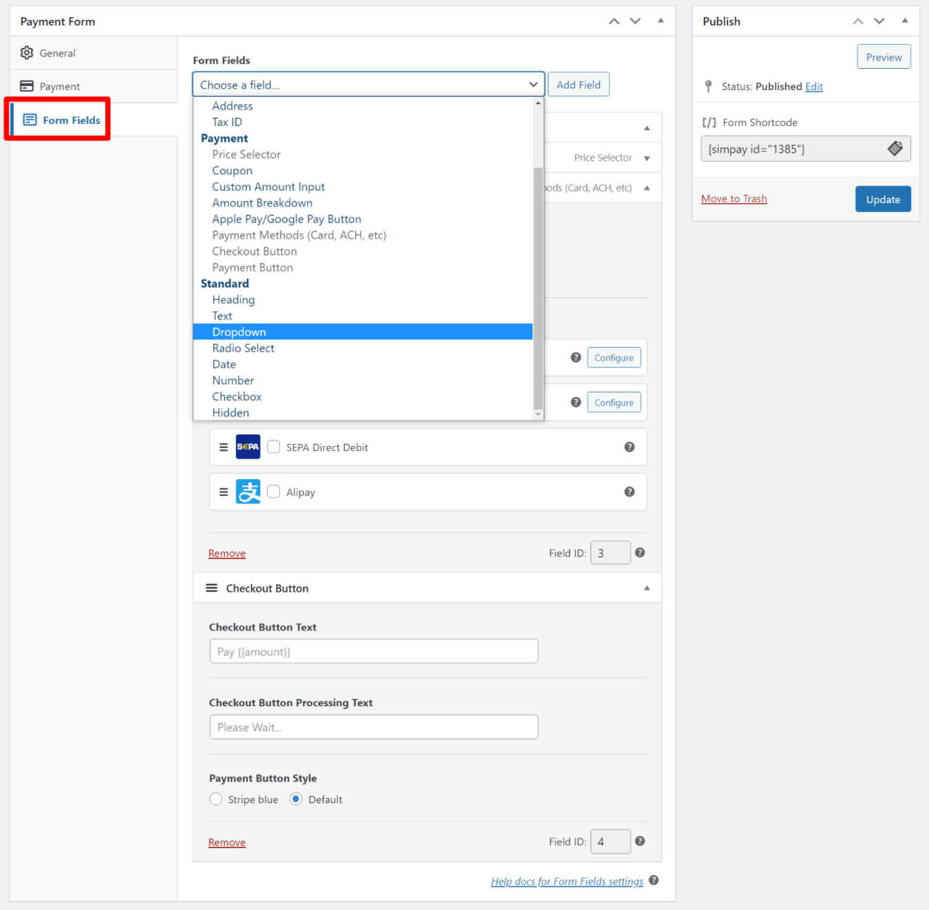Click help icon beside Help docs link

[x=654, y=880]
